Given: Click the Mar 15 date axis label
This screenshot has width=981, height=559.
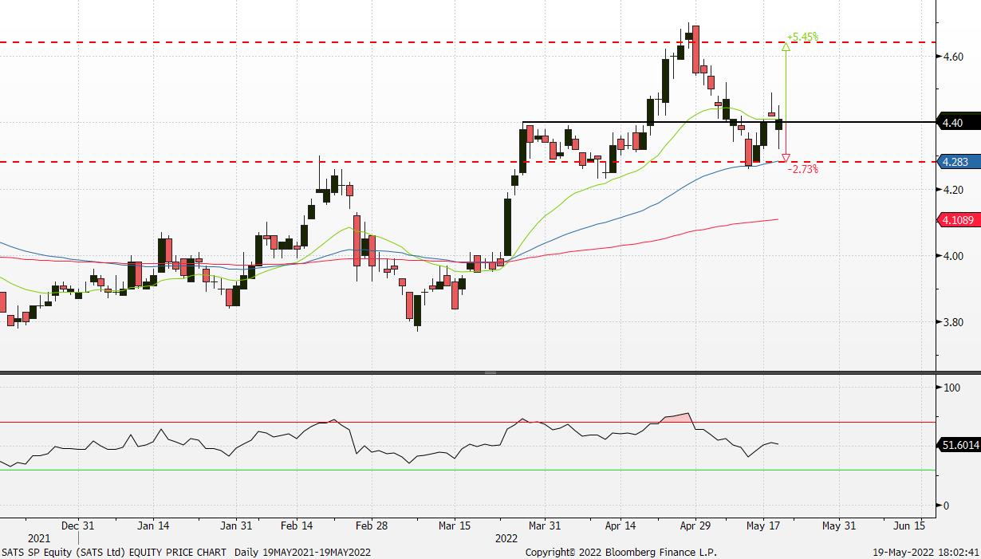Looking at the screenshot, I should point(454,526).
